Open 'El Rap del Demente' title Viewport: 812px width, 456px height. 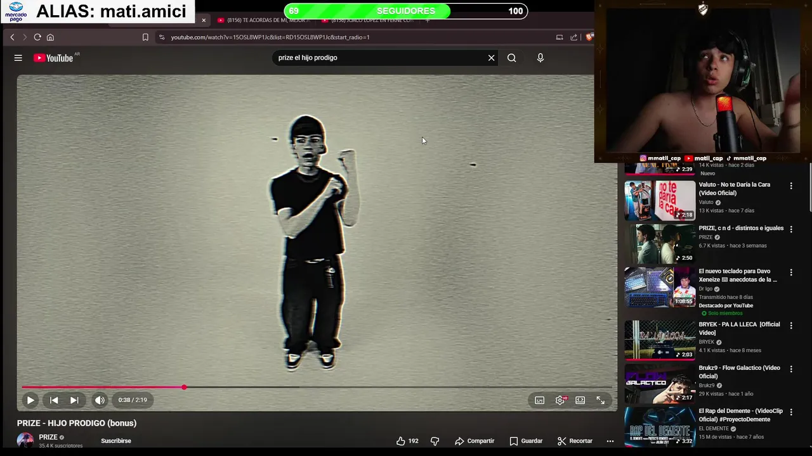click(x=740, y=415)
